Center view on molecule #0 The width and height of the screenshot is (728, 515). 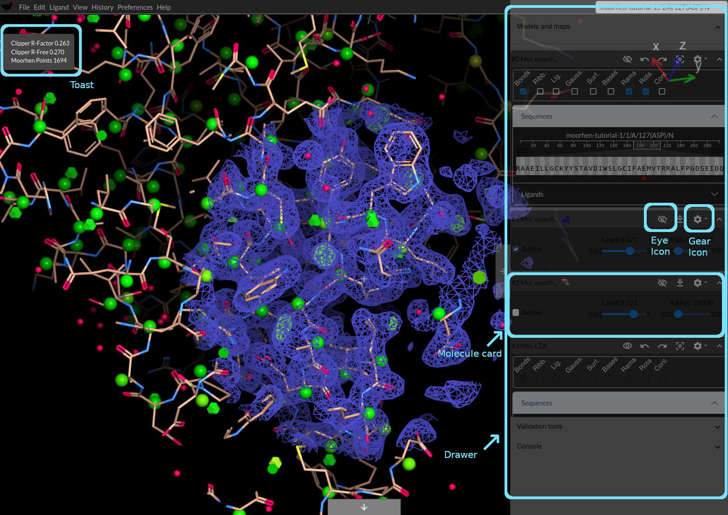coord(680,59)
